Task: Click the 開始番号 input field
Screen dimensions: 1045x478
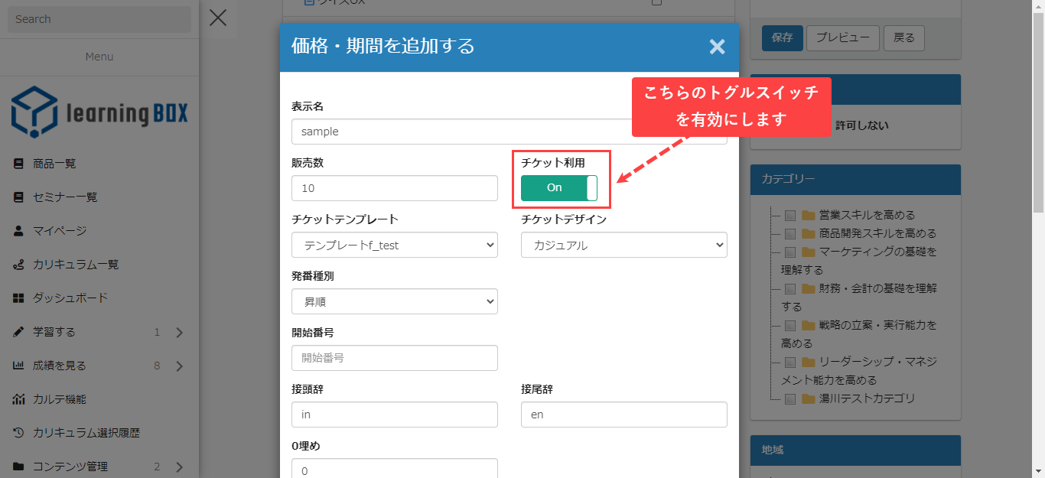Action: tap(395, 358)
